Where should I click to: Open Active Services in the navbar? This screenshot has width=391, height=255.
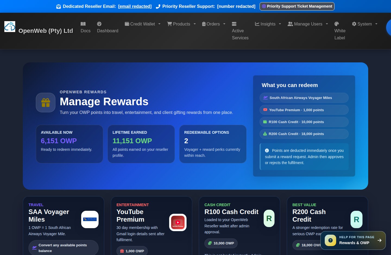[240, 31]
